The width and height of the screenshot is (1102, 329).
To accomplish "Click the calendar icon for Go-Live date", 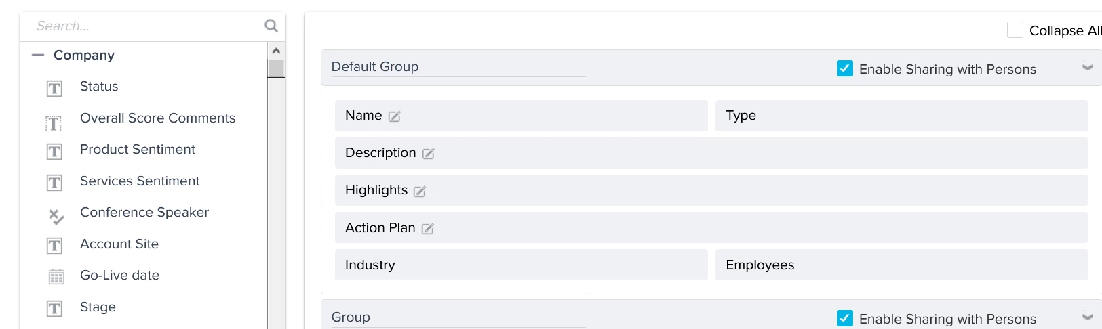I will (56, 276).
